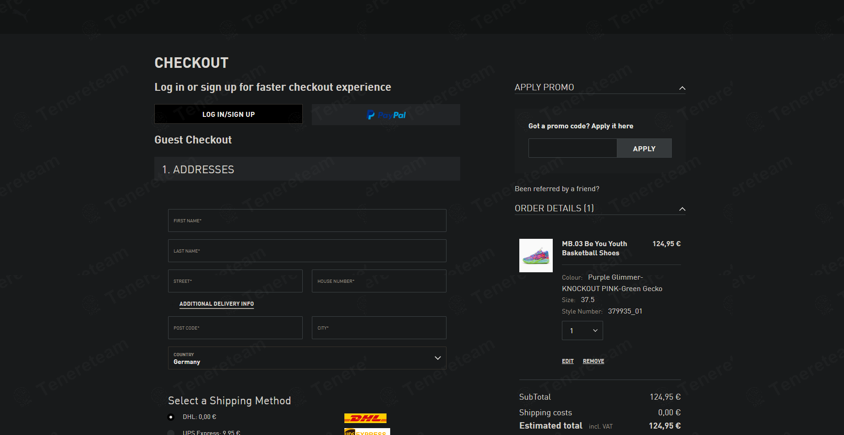Collapse the ORDER DETAILS section chevron
The width and height of the screenshot is (844, 435).
click(x=682, y=209)
